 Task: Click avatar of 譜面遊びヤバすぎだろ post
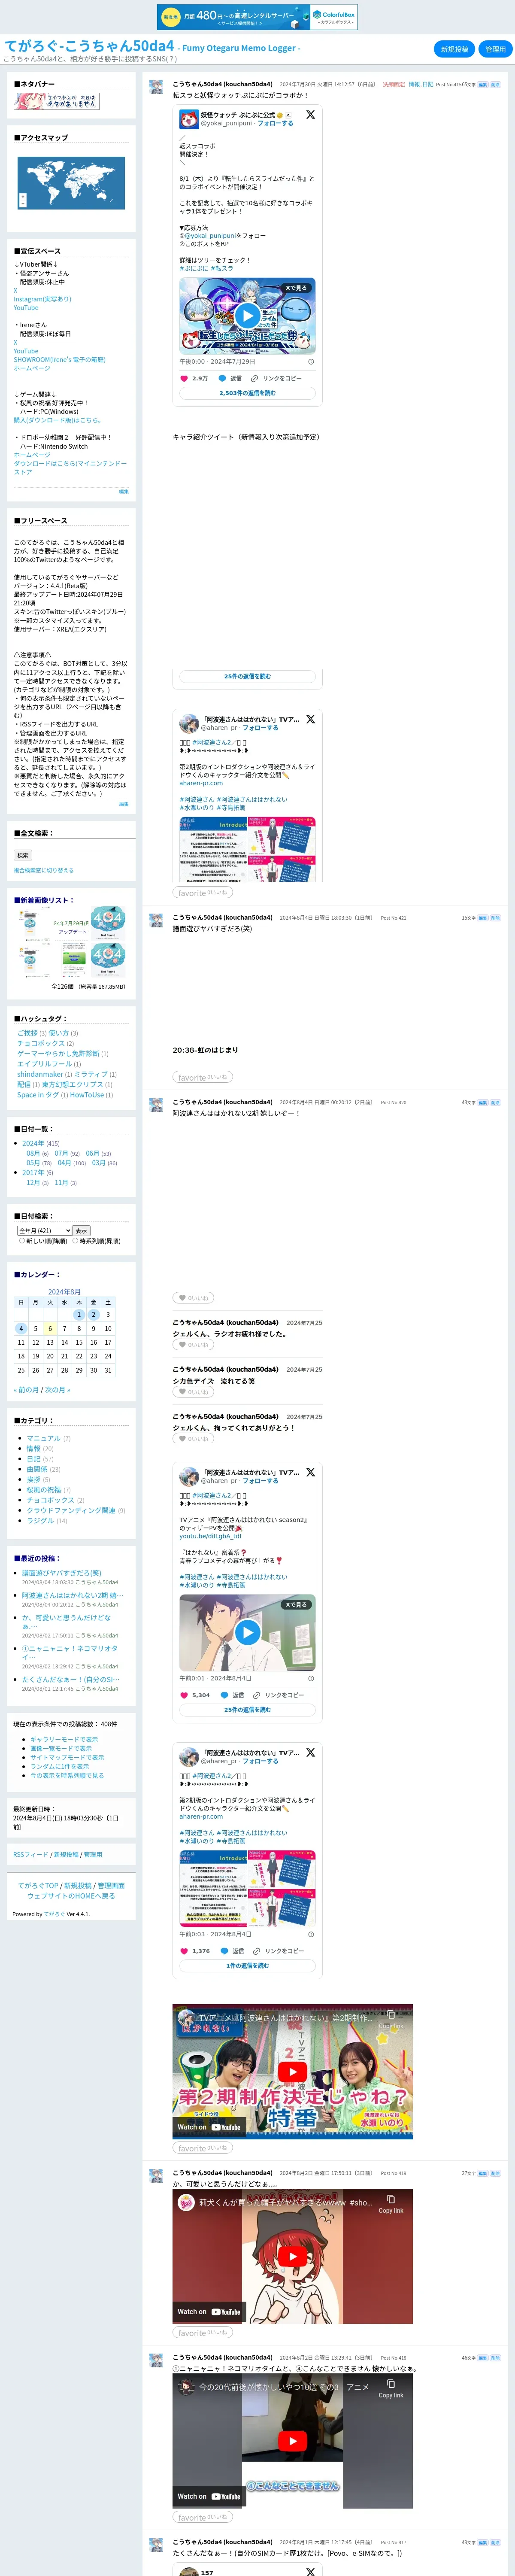[x=156, y=920]
